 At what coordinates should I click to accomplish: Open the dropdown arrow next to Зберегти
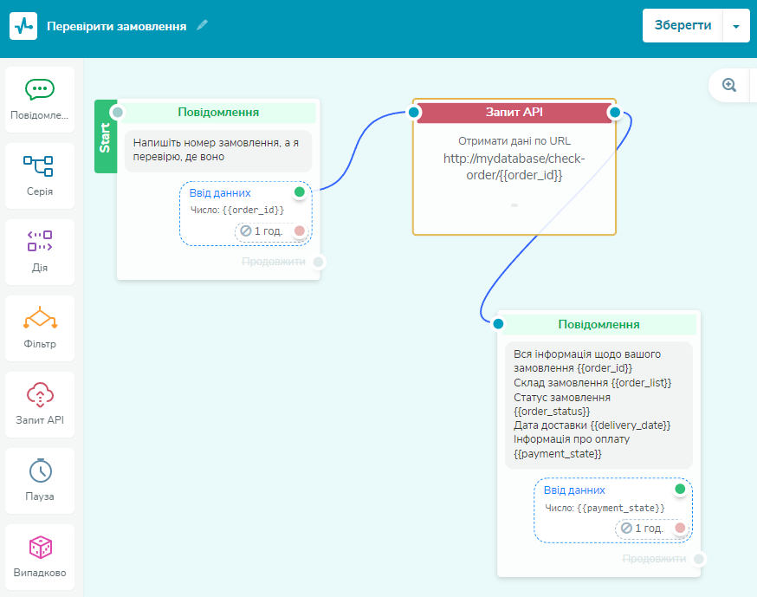(738, 25)
